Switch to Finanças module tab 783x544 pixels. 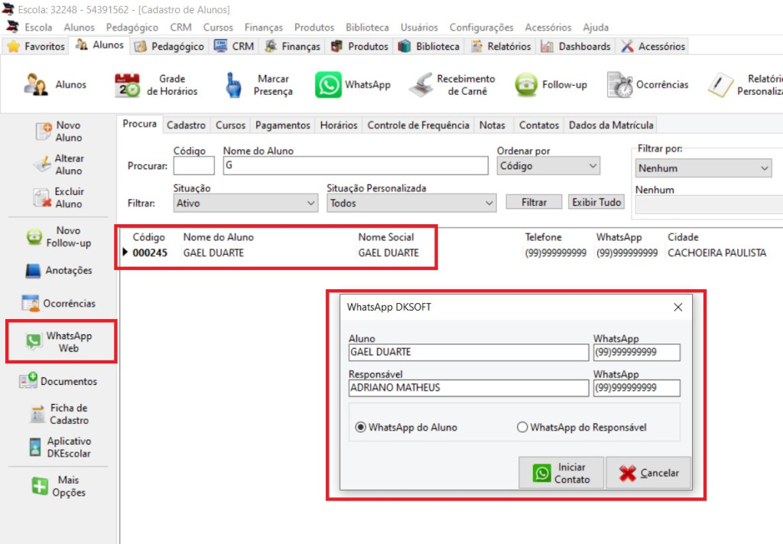pyautogui.click(x=292, y=47)
